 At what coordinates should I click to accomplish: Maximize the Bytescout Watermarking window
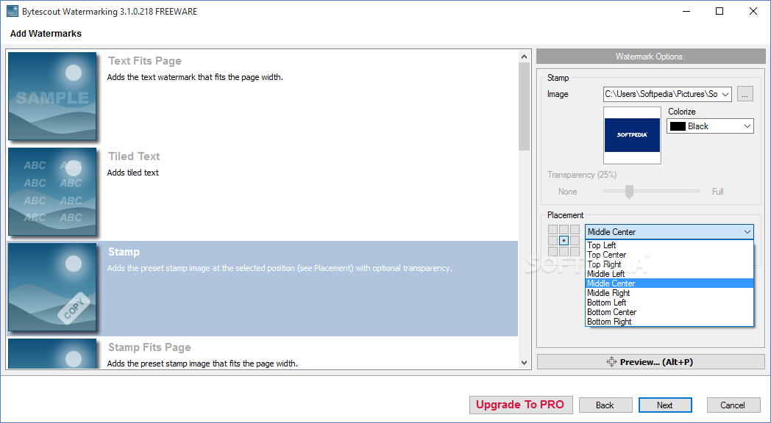[720, 11]
